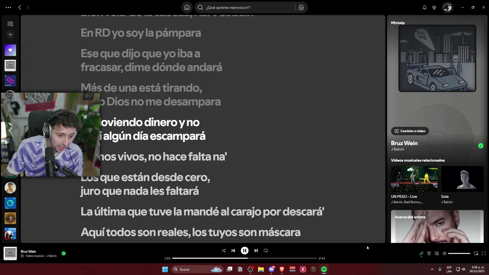Jump to lyric 'juro que nada les faltará'
Viewport: 489px width, 275px height.
point(139,191)
